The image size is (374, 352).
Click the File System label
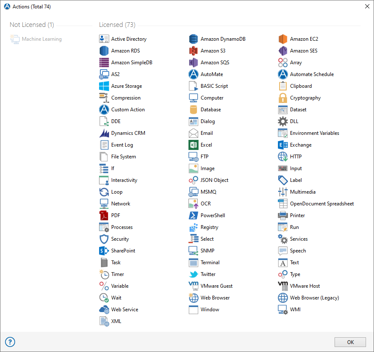[123, 157]
